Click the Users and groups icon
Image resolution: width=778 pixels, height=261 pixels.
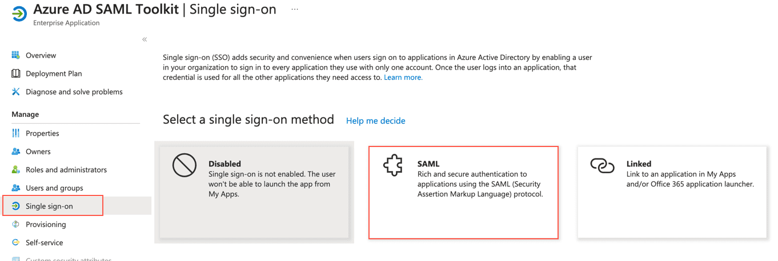[15, 188]
